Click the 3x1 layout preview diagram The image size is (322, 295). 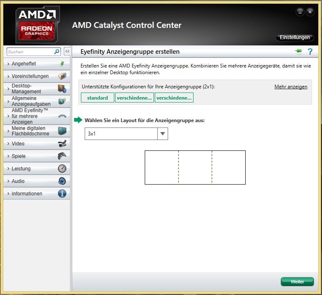click(x=195, y=167)
